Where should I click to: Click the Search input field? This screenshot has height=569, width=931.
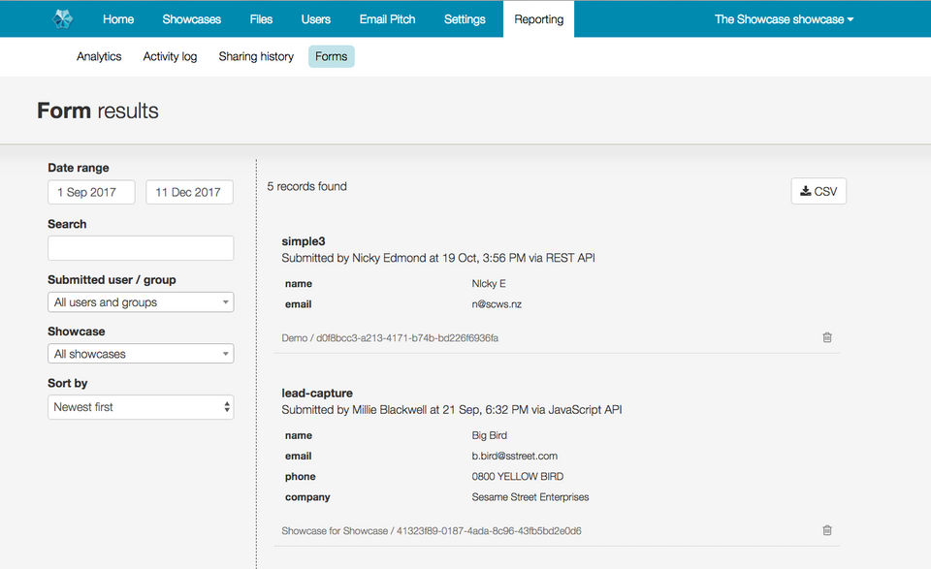tap(141, 248)
